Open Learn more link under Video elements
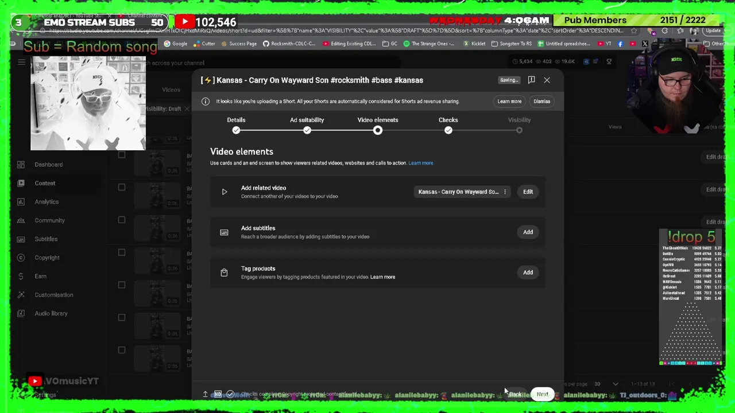 click(421, 163)
